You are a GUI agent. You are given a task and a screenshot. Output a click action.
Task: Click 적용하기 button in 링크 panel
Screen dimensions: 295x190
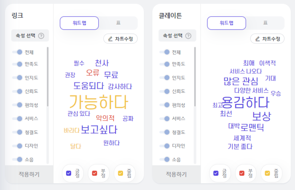click(29, 174)
